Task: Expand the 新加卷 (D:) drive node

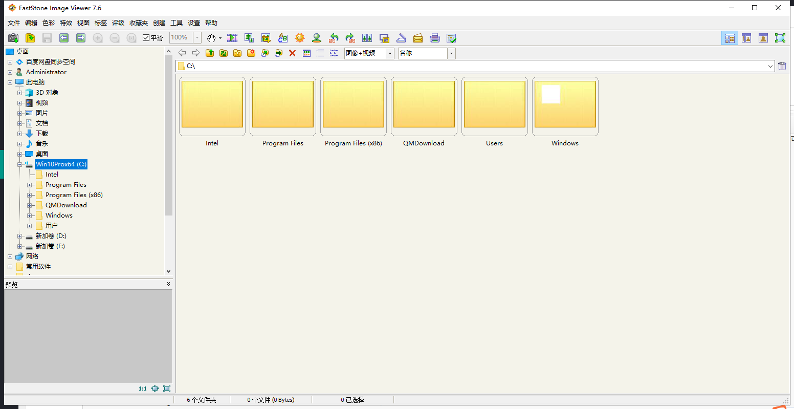Action: point(20,236)
